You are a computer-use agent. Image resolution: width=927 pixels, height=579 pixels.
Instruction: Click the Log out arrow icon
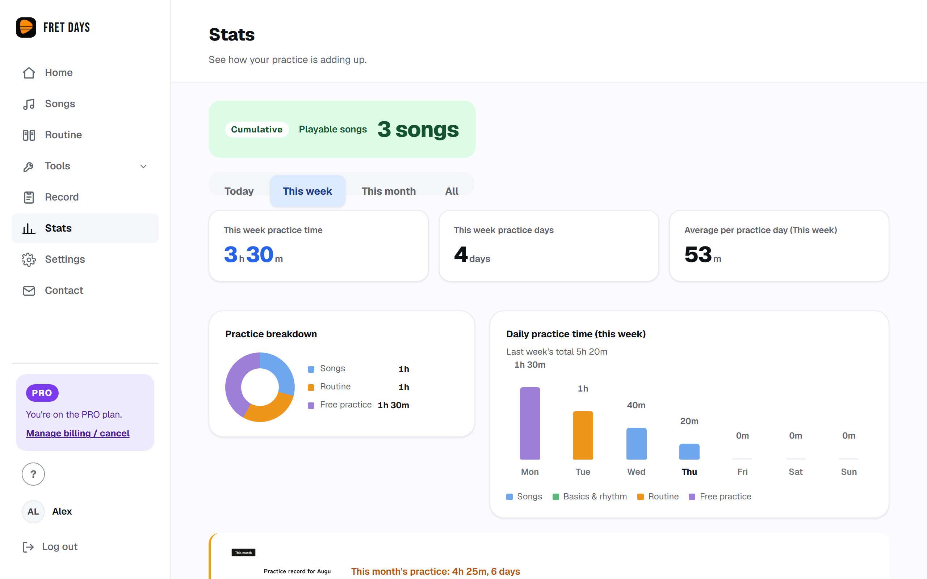pos(28,547)
